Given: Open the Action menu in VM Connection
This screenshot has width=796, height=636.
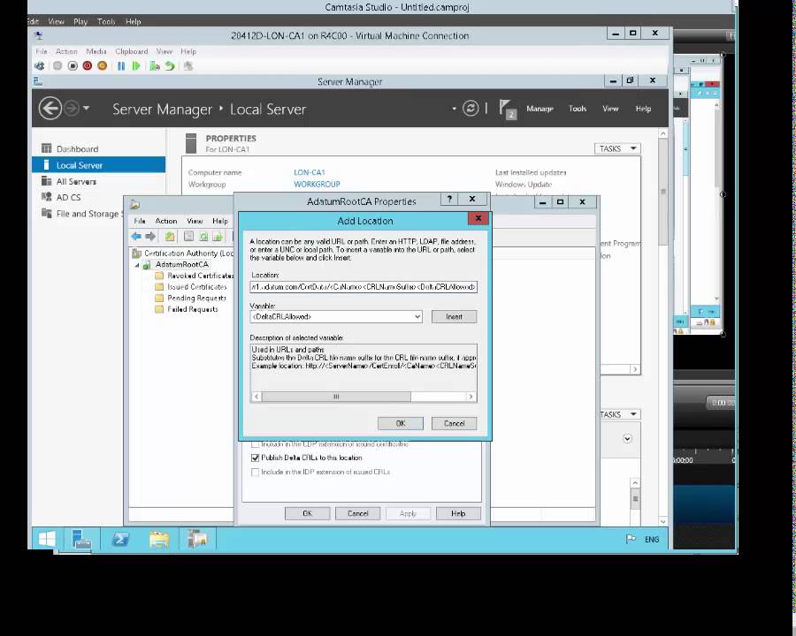Looking at the screenshot, I should pyautogui.click(x=66, y=51).
